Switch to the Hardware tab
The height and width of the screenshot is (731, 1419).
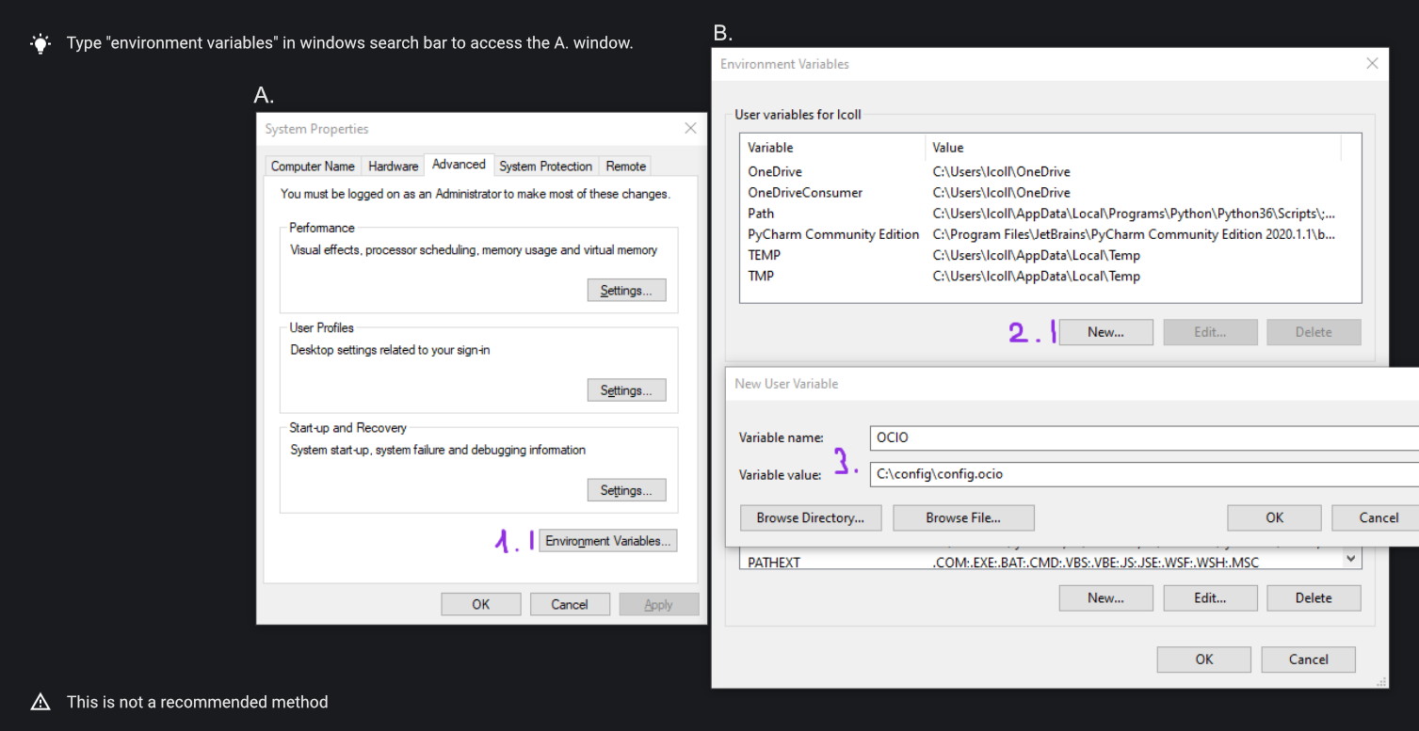point(393,166)
